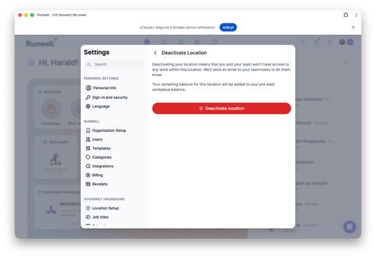Click the Search field in Settings
Viewport: 376px width, 258px height.
(x=114, y=64)
